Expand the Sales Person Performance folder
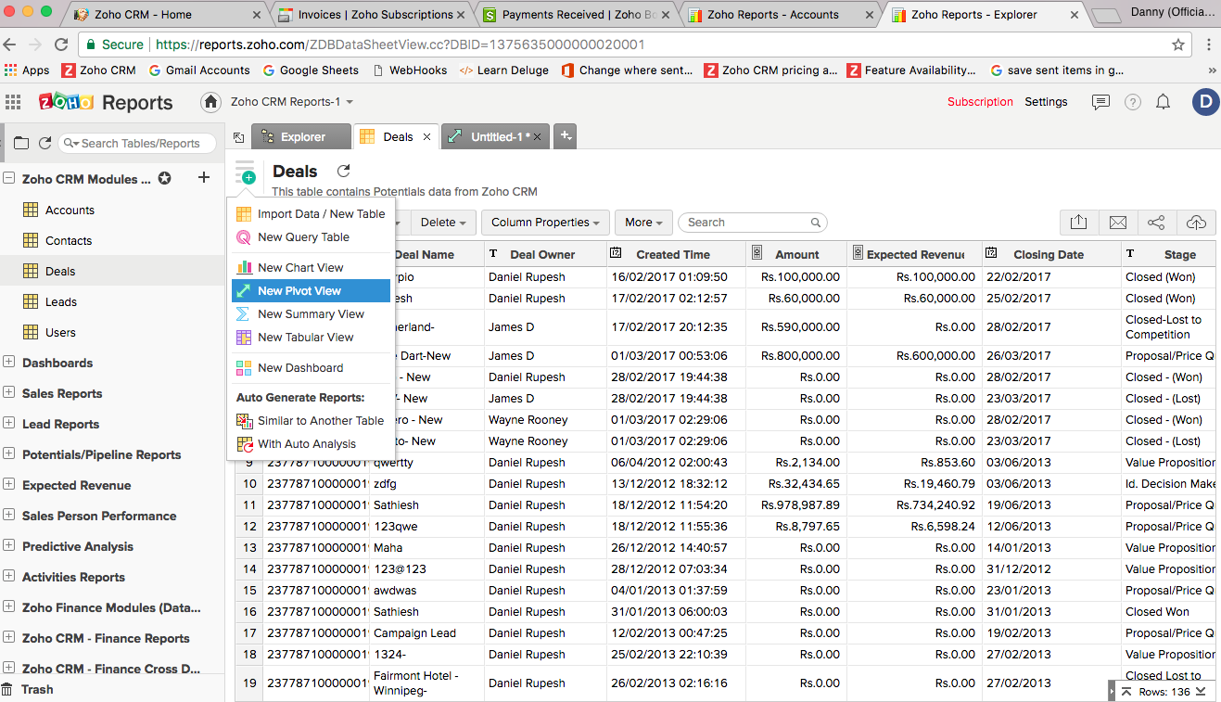The height and width of the screenshot is (702, 1221). [9, 516]
